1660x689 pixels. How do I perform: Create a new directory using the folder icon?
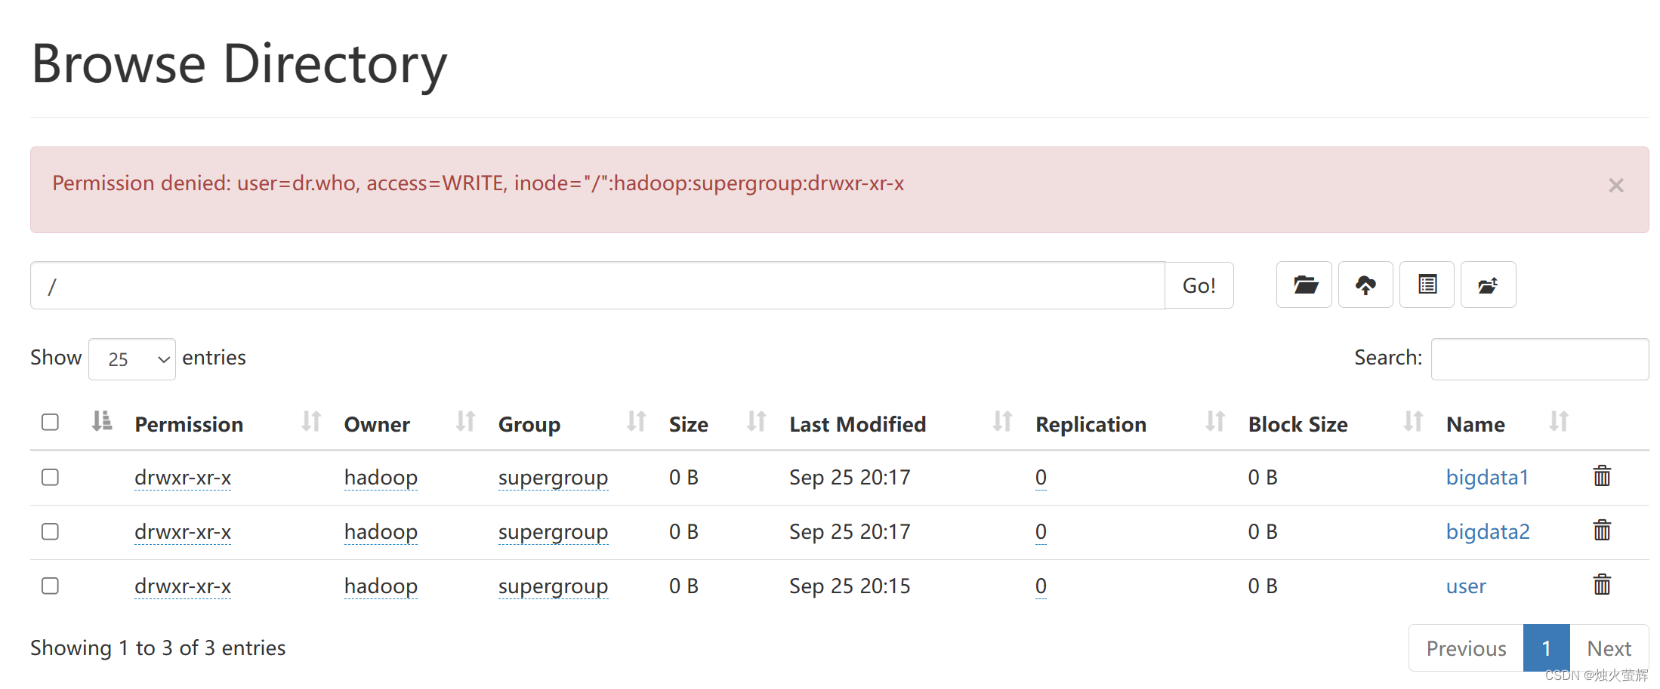[1304, 285]
